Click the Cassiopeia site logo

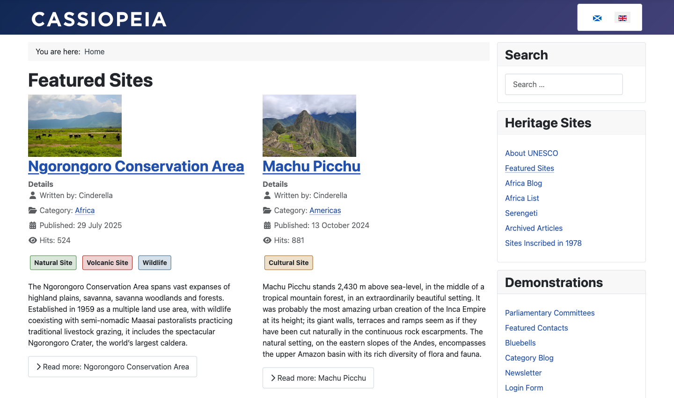coord(99,19)
